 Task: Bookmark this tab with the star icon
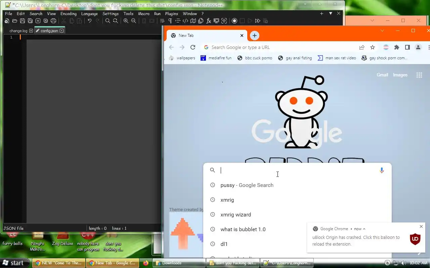click(372, 47)
